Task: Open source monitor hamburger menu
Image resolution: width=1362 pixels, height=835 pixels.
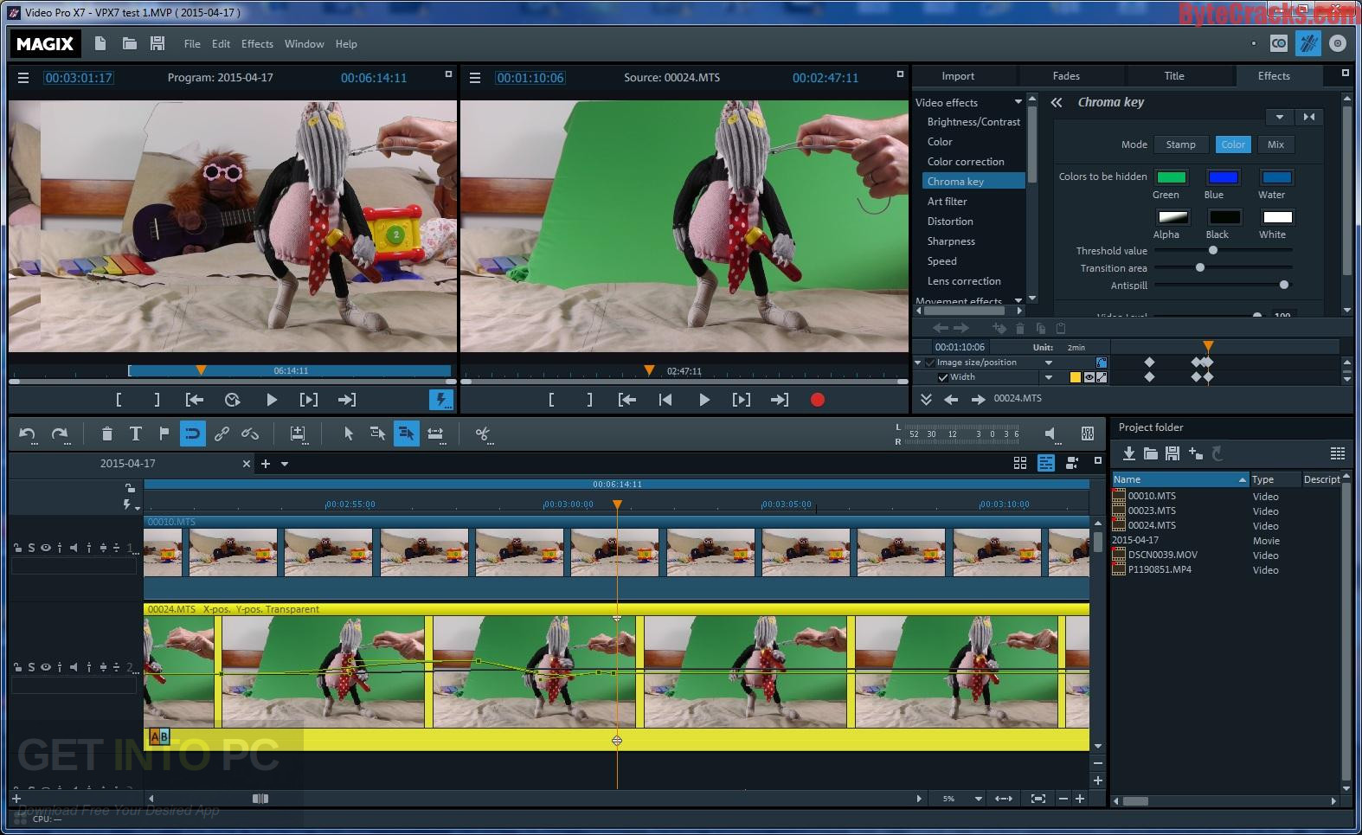Action: (x=474, y=78)
